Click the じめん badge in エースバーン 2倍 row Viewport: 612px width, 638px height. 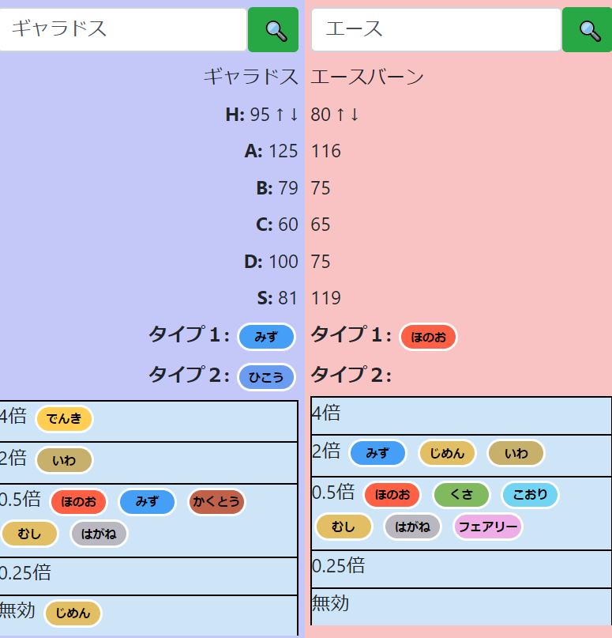tap(447, 453)
